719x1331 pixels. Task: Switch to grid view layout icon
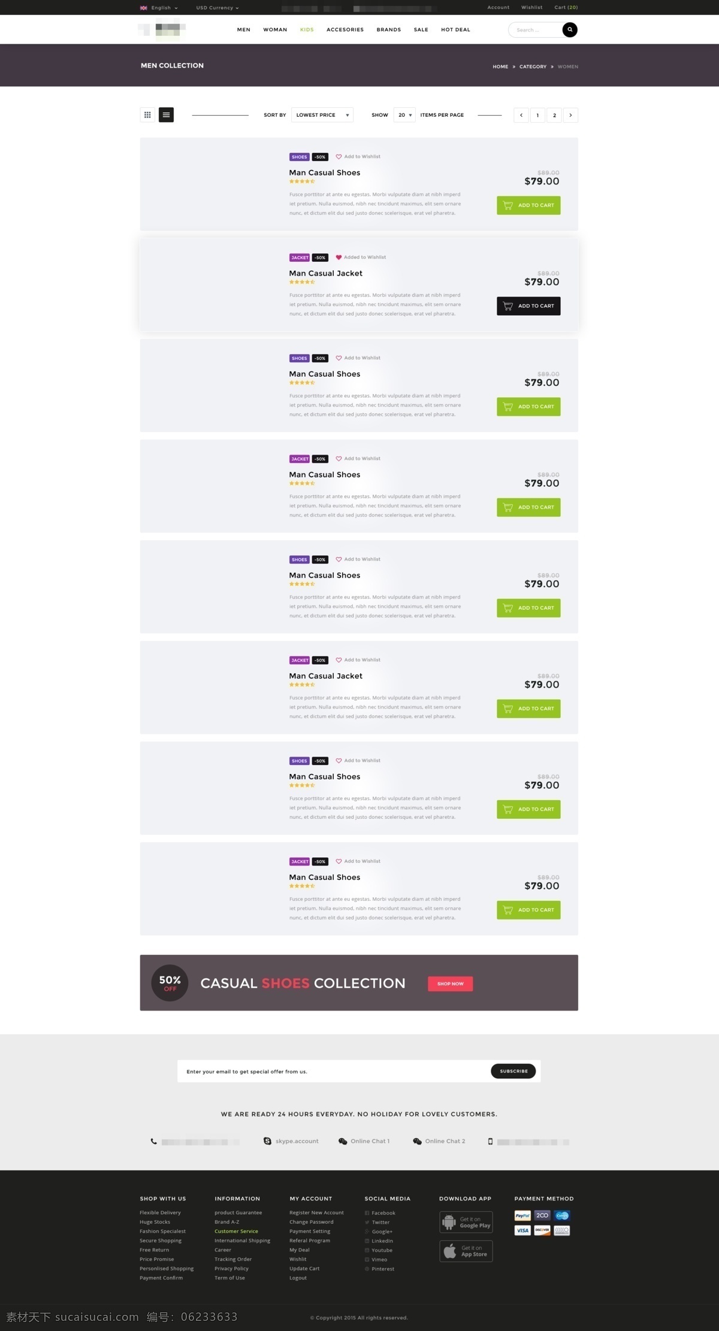pos(147,115)
